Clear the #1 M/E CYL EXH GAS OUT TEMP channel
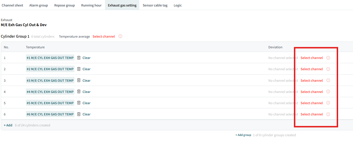This screenshot has width=353, height=148. (x=86, y=58)
